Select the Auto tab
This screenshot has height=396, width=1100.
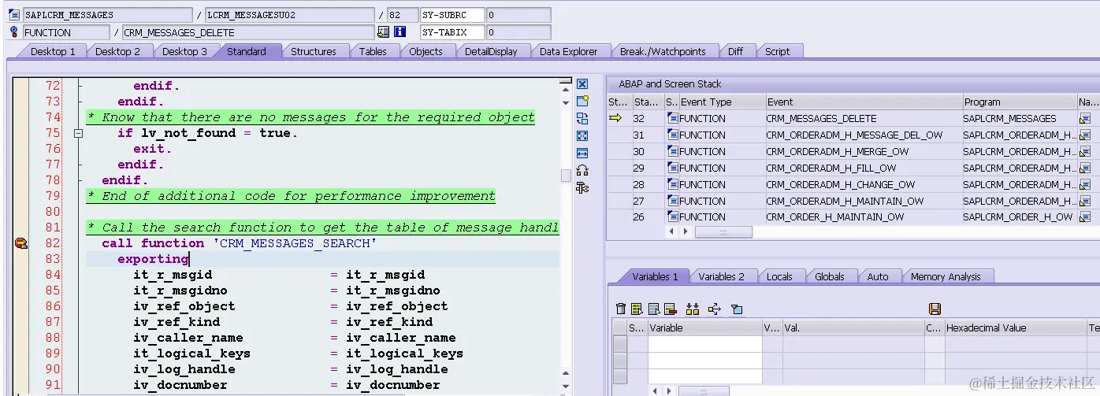tap(878, 276)
